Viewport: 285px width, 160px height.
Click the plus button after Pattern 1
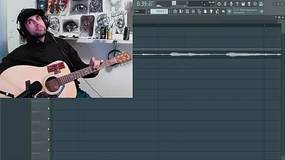pyautogui.click(x=170, y=12)
